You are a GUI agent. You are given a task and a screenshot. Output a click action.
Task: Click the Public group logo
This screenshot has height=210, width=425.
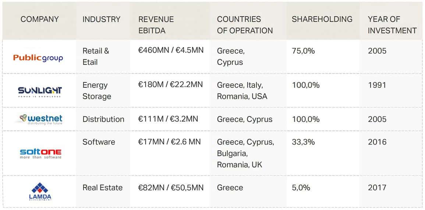pos(38,58)
